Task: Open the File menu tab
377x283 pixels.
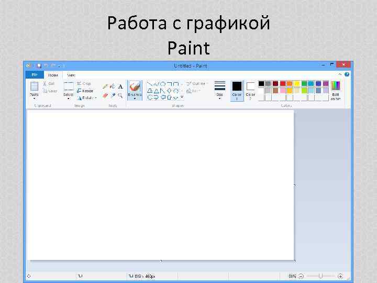Action: click(35, 75)
